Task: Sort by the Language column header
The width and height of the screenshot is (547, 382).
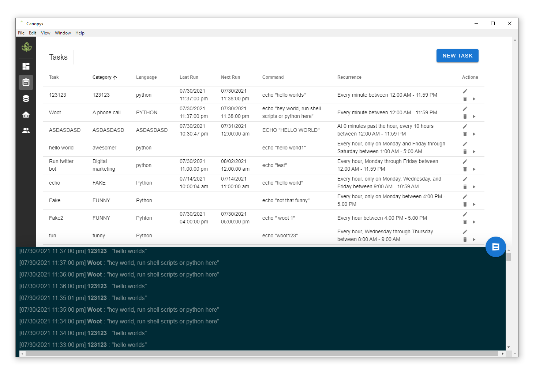Action: point(146,77)
